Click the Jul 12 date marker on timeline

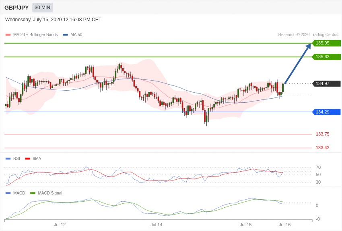tap(60, 225)
